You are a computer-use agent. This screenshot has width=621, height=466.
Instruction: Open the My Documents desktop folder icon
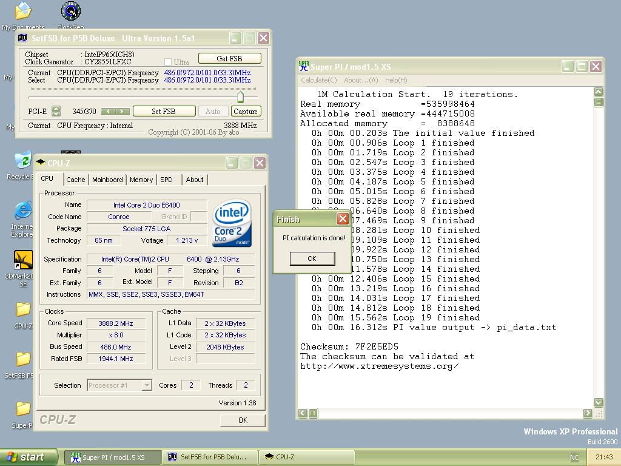pos(23,11)
